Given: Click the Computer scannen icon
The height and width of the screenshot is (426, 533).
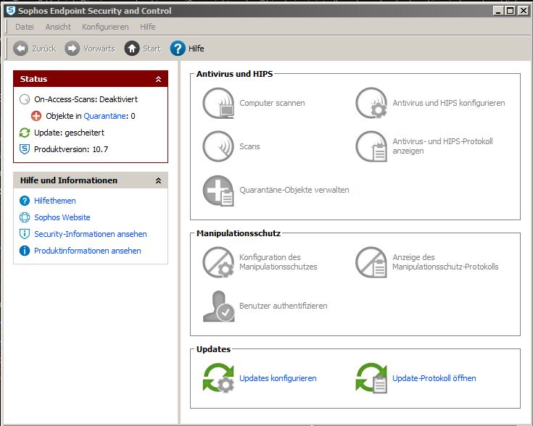Looking at the screenshot, I should click(x=218, y=103).
